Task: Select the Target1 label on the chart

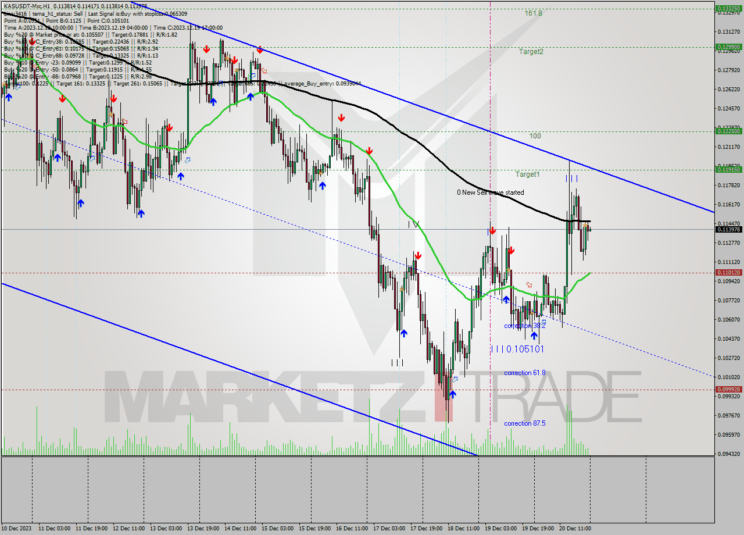Action: 527,174
